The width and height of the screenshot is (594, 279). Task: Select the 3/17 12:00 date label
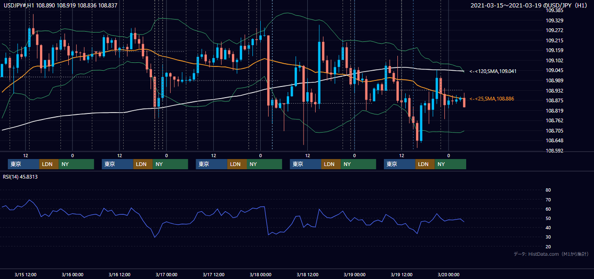tap(213, 274)
